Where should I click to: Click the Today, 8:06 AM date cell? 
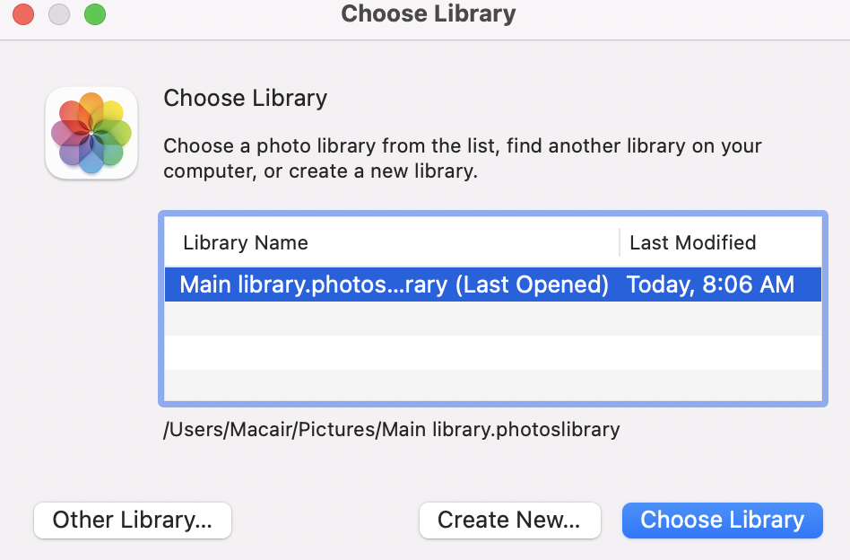[710, 284]
